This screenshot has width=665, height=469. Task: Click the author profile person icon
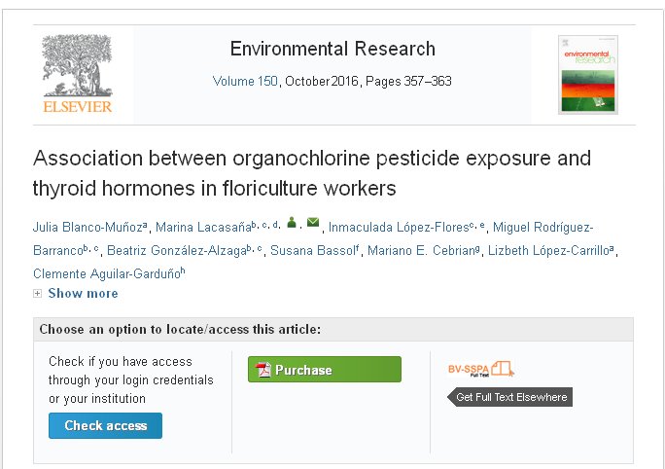[x=291, y=223]
